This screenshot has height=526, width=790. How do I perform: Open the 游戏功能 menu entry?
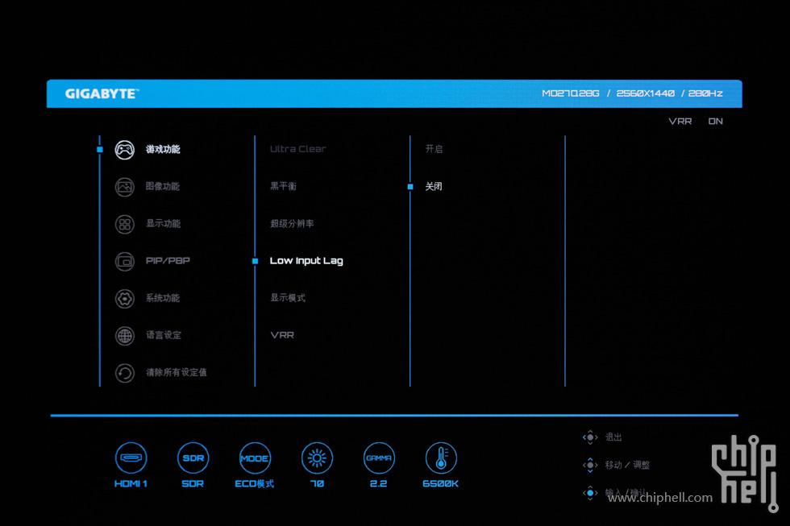(163, 150)
